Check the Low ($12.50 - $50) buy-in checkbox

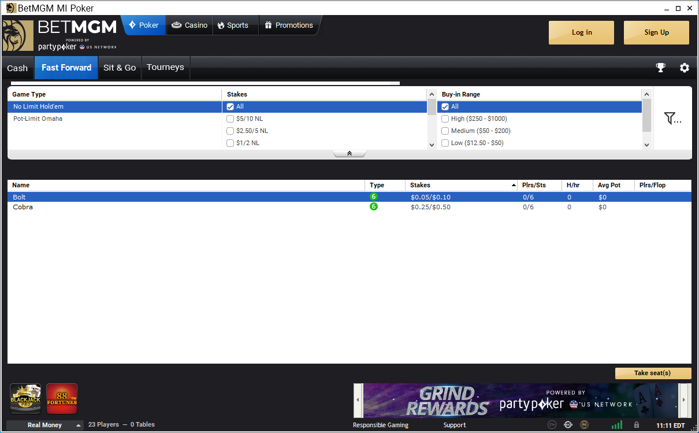pyautogui.click(x=445, y=143)
